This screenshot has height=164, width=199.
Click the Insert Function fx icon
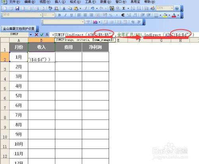(x=47, y=35)
